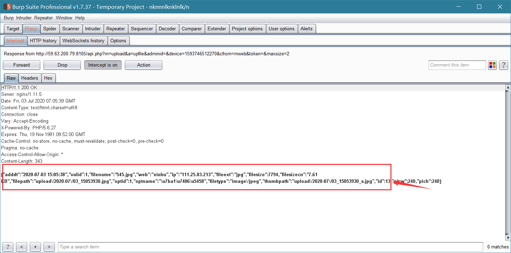Screen dimensions: 511x253
Task: Open the Alerts tab
Action: coord(307,29)
